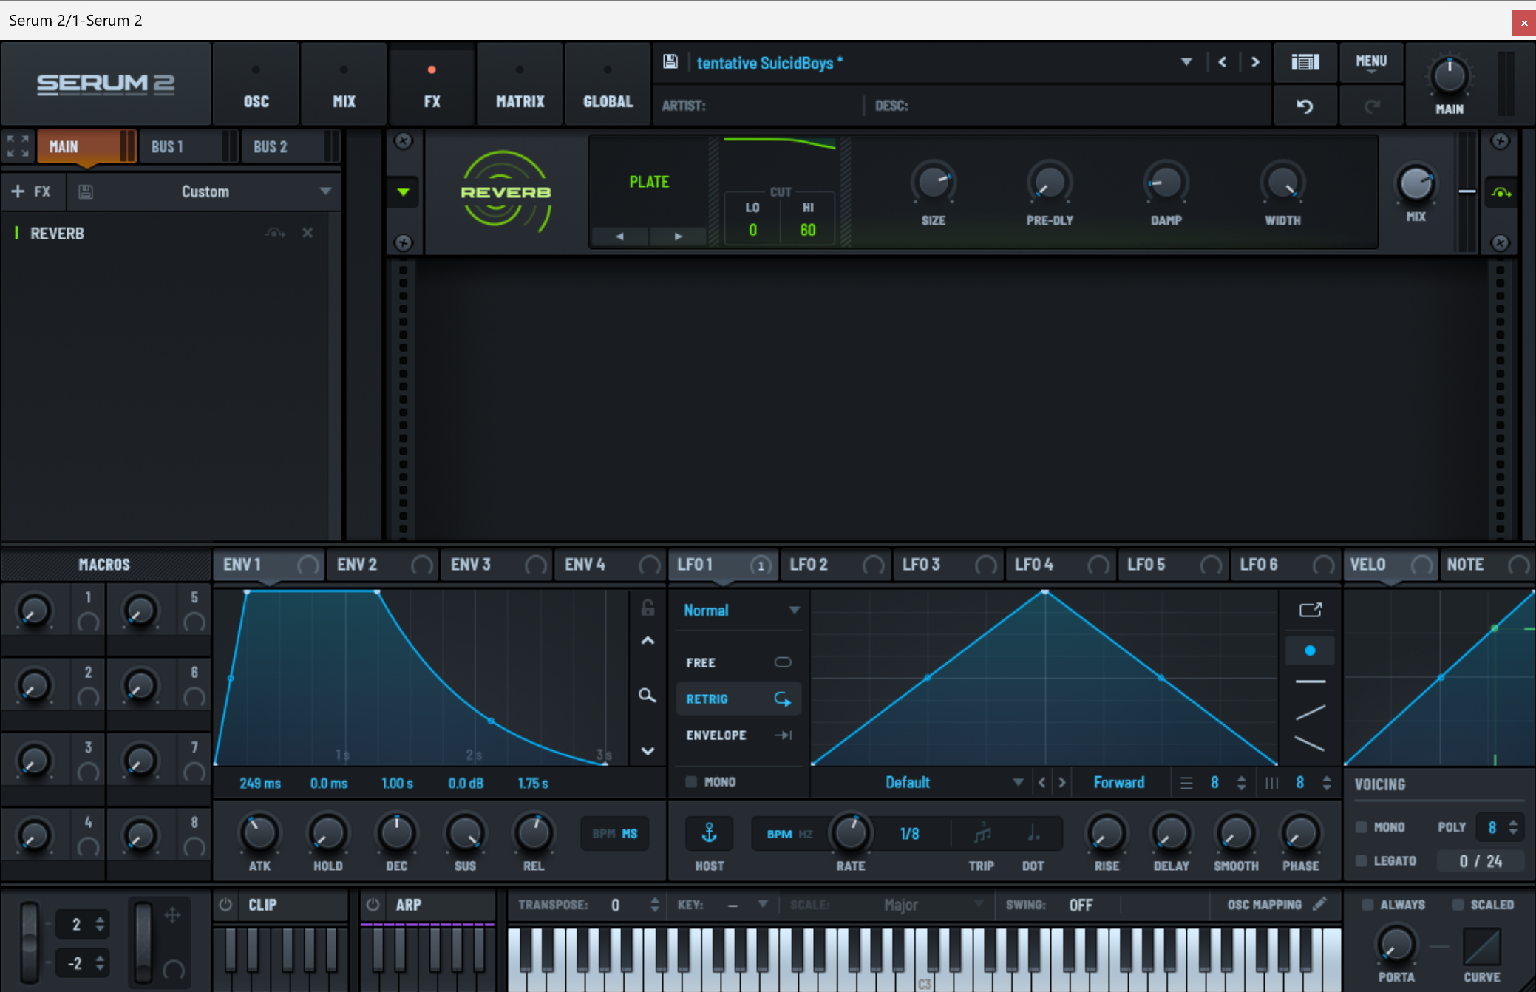The width and height of the screenshot is (1536, 992).
Task: Remove REVERB from the FX list
Action: [x=307, y=233]
